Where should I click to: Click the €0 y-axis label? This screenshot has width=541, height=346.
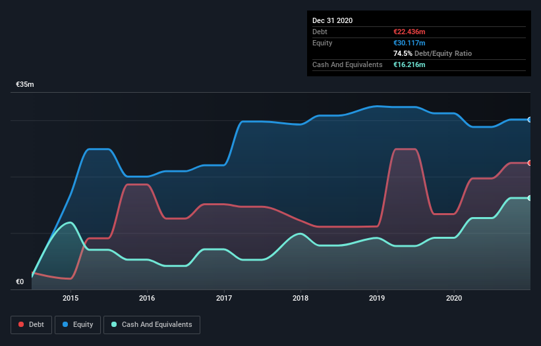20,282
